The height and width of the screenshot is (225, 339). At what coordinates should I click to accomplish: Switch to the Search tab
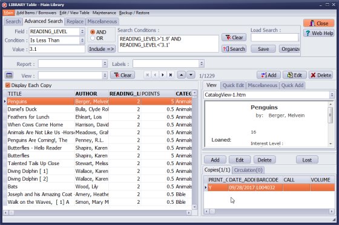coord(13,21)
